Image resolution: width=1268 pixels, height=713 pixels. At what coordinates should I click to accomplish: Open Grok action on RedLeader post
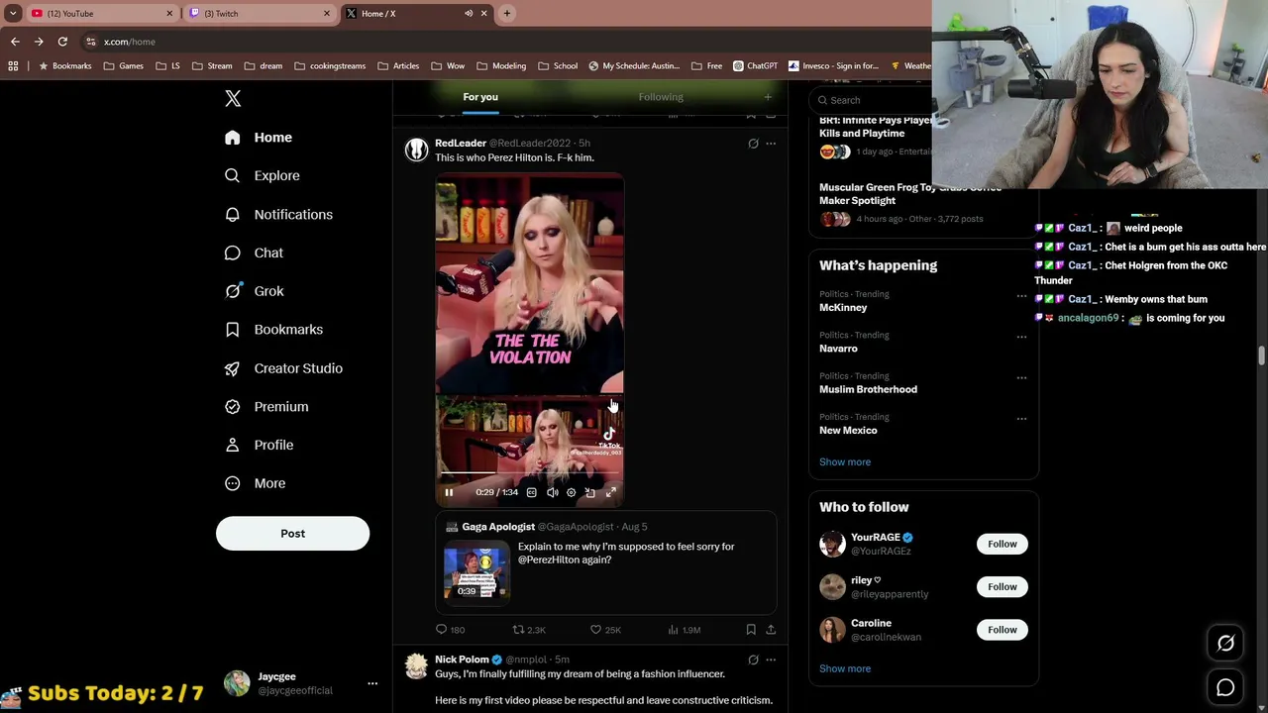tap(753, 144)
